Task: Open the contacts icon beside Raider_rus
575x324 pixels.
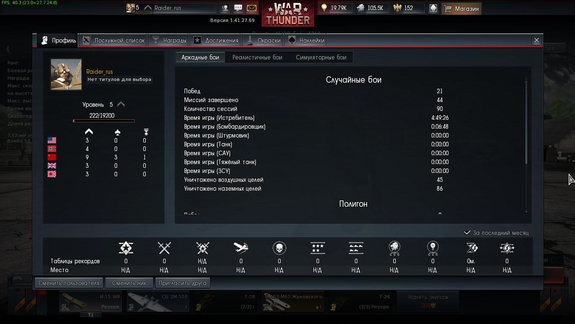Action: pos(225,8)
